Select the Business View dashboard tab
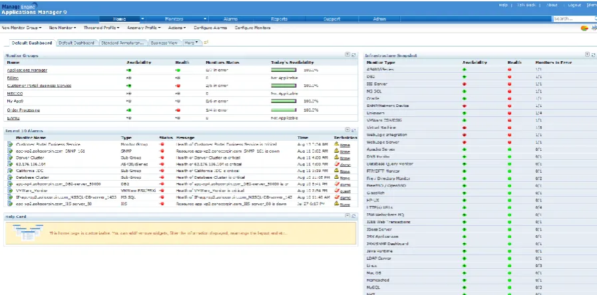Screen dimensions: 597x295 164,43
